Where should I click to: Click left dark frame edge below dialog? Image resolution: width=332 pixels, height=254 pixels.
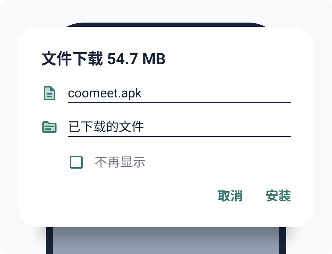click(x=49, y=241)
